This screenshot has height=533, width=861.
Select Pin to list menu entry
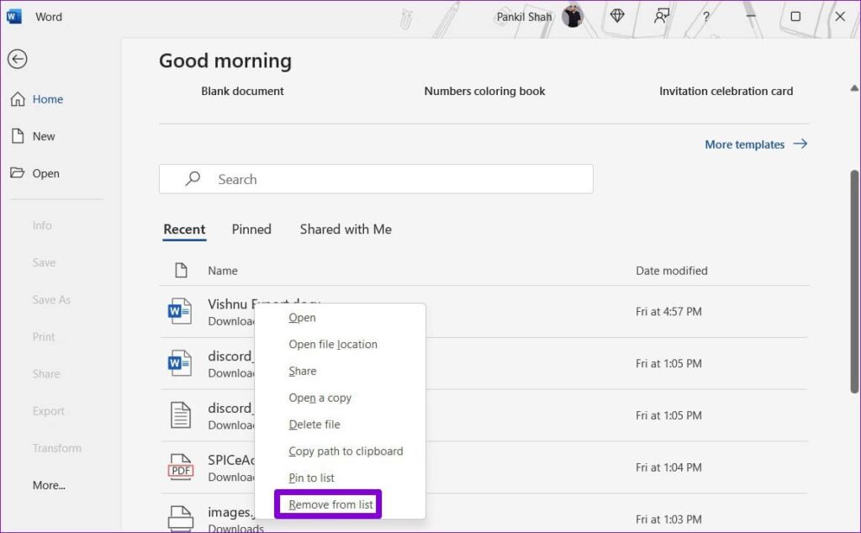coord(311,478)
